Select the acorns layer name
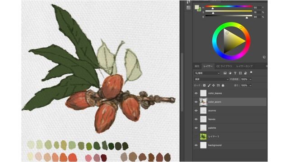Viewport: 289px width, 162px height. point(212,111)
